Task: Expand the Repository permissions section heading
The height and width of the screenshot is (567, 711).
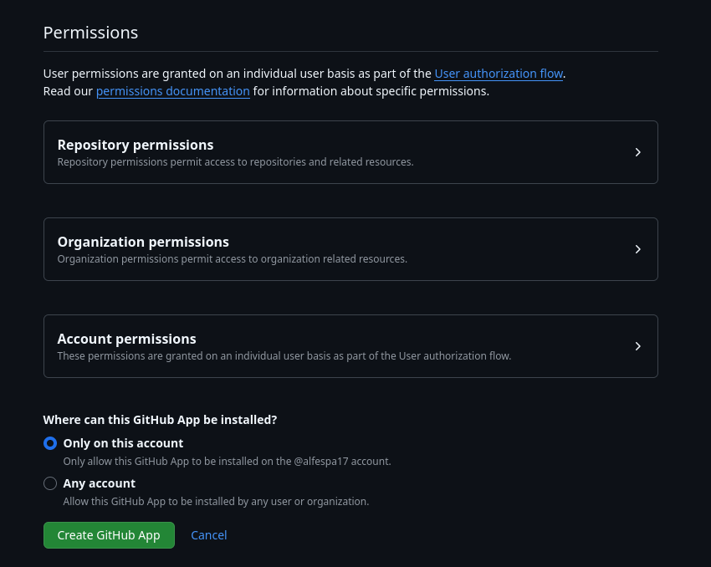Action: click(x=136, y=145)
